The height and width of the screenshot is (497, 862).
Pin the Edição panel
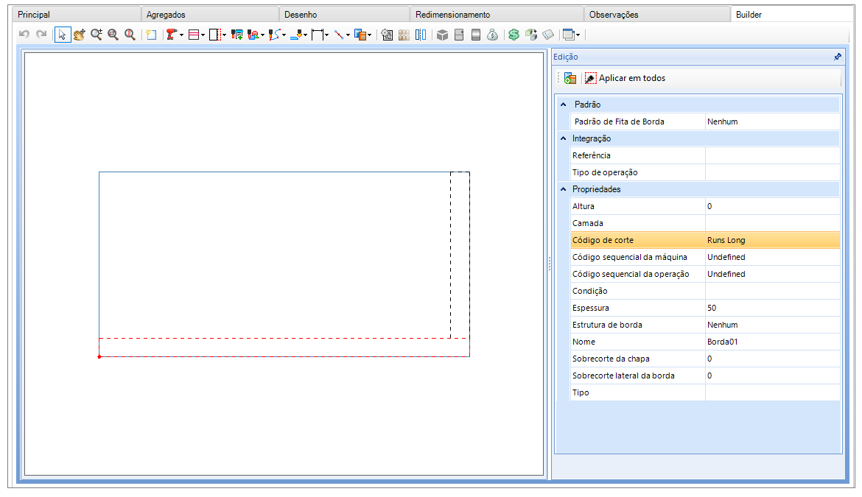pos(837,57)
